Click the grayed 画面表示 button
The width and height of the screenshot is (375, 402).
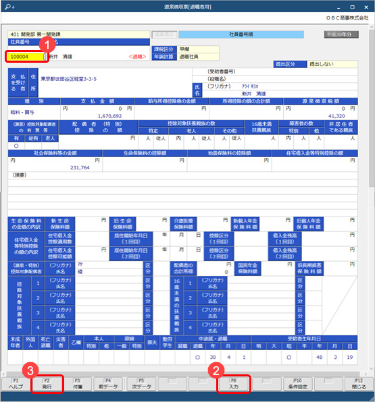[164, 34]
